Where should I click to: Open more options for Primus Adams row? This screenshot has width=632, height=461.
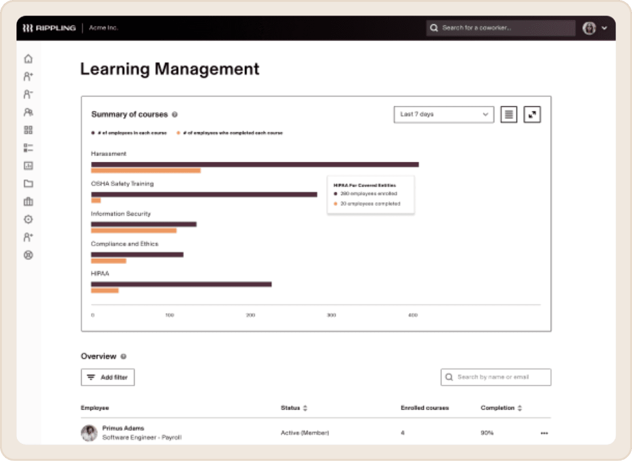[544, 433]
